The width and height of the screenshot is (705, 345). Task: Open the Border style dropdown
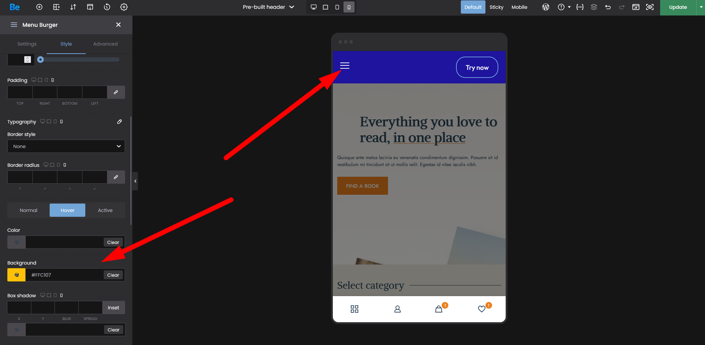(x=66, y=146)
